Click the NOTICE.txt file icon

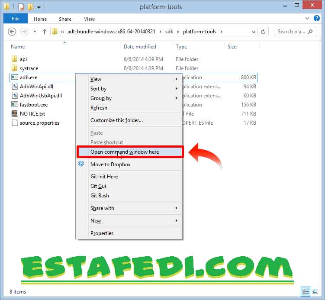[x=14, y=113]
